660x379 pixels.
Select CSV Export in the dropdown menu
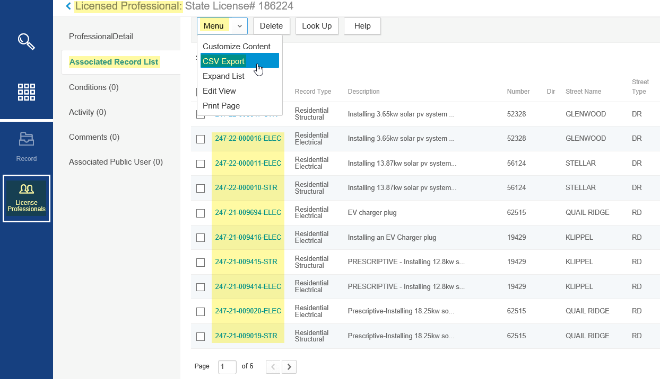223,61
